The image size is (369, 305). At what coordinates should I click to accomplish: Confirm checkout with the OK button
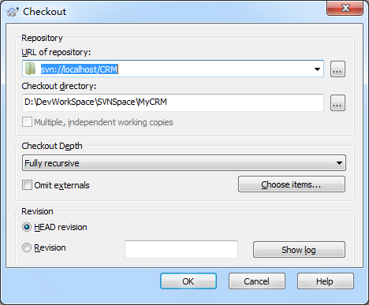[188, 281]
